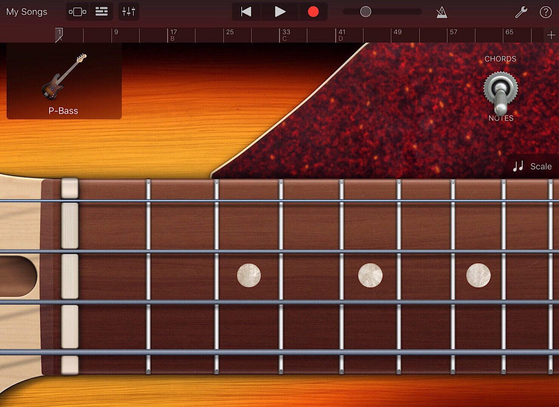Jump to bar 9 in ruler
559x407 pixels.
coord(116,32)
